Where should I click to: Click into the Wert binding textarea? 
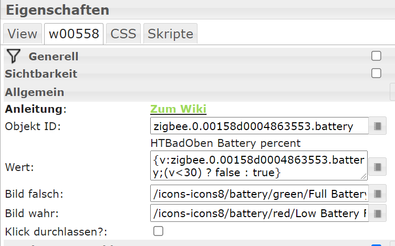[258, 165]
